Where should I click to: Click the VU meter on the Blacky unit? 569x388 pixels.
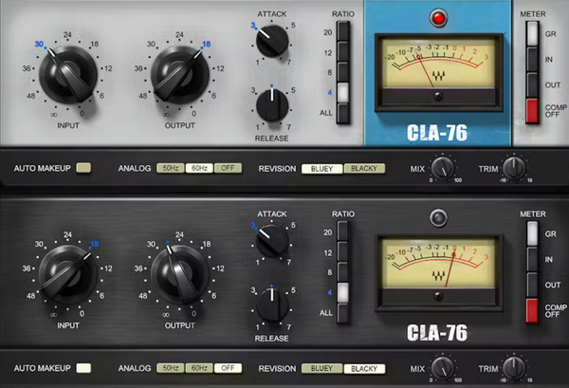point(438,272)
